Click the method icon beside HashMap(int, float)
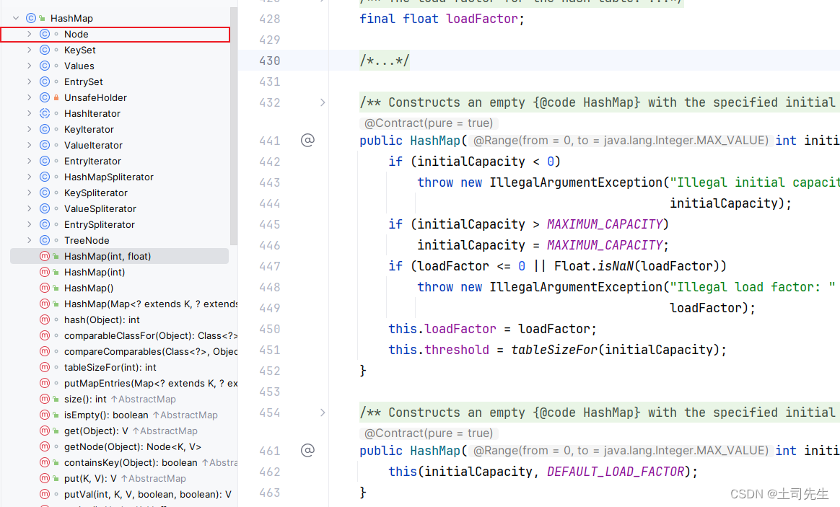The image size is (840, 507). tap(45, 257)
